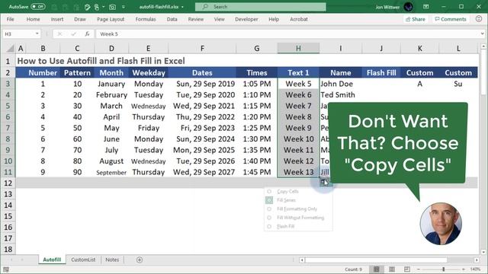Expand the Name Box dropdown arrow
Image resolution: width=488 pixels, height=274 pixels.
point(37,33)
